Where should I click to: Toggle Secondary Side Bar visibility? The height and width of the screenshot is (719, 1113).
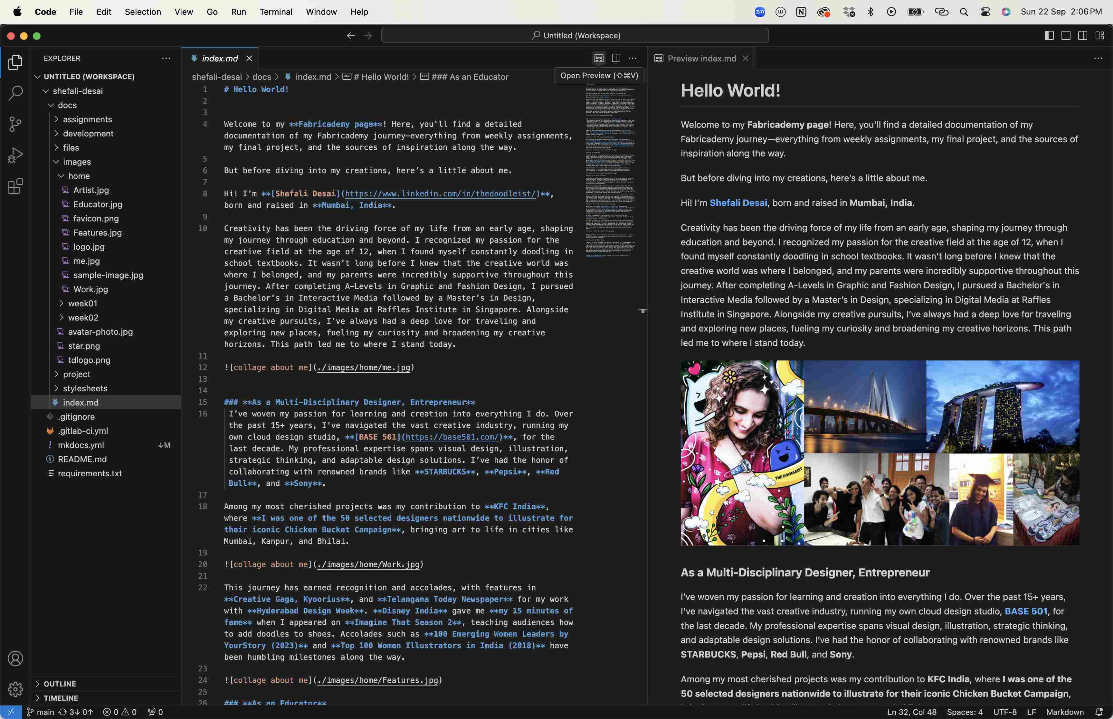coord(1083,35)
